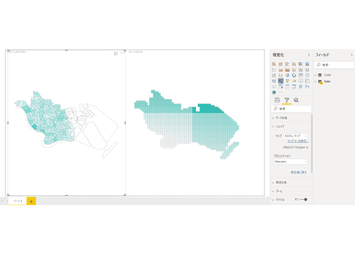Select the KEY による No grid map
Image resolution: width=355 pixels, height=254 pixels.
[187, 124]
